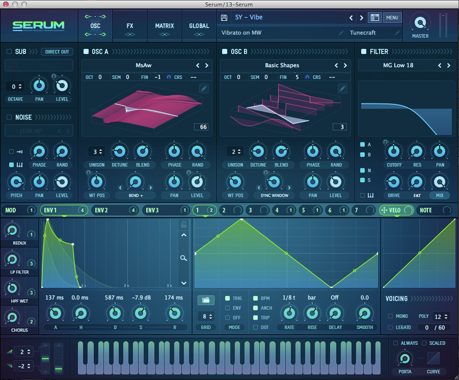Switch to the GLOBAL tab
Screen dimensions: 459x380
point(199,26)
